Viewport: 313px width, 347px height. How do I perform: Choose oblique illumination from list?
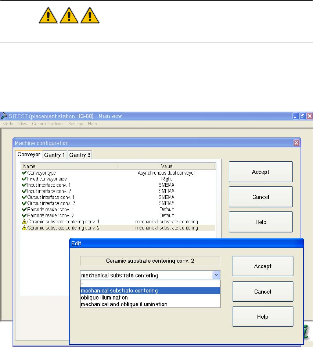(x=104, y=298)
